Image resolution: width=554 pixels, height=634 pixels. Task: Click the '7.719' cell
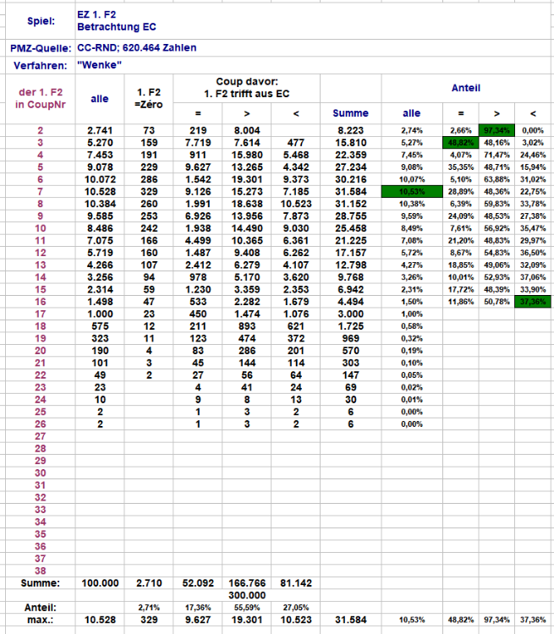tap(198, 143)
